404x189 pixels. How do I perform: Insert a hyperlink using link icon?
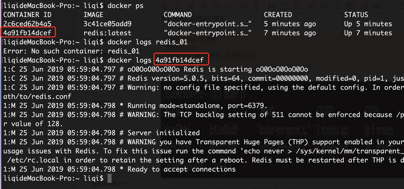pos(311,6)
